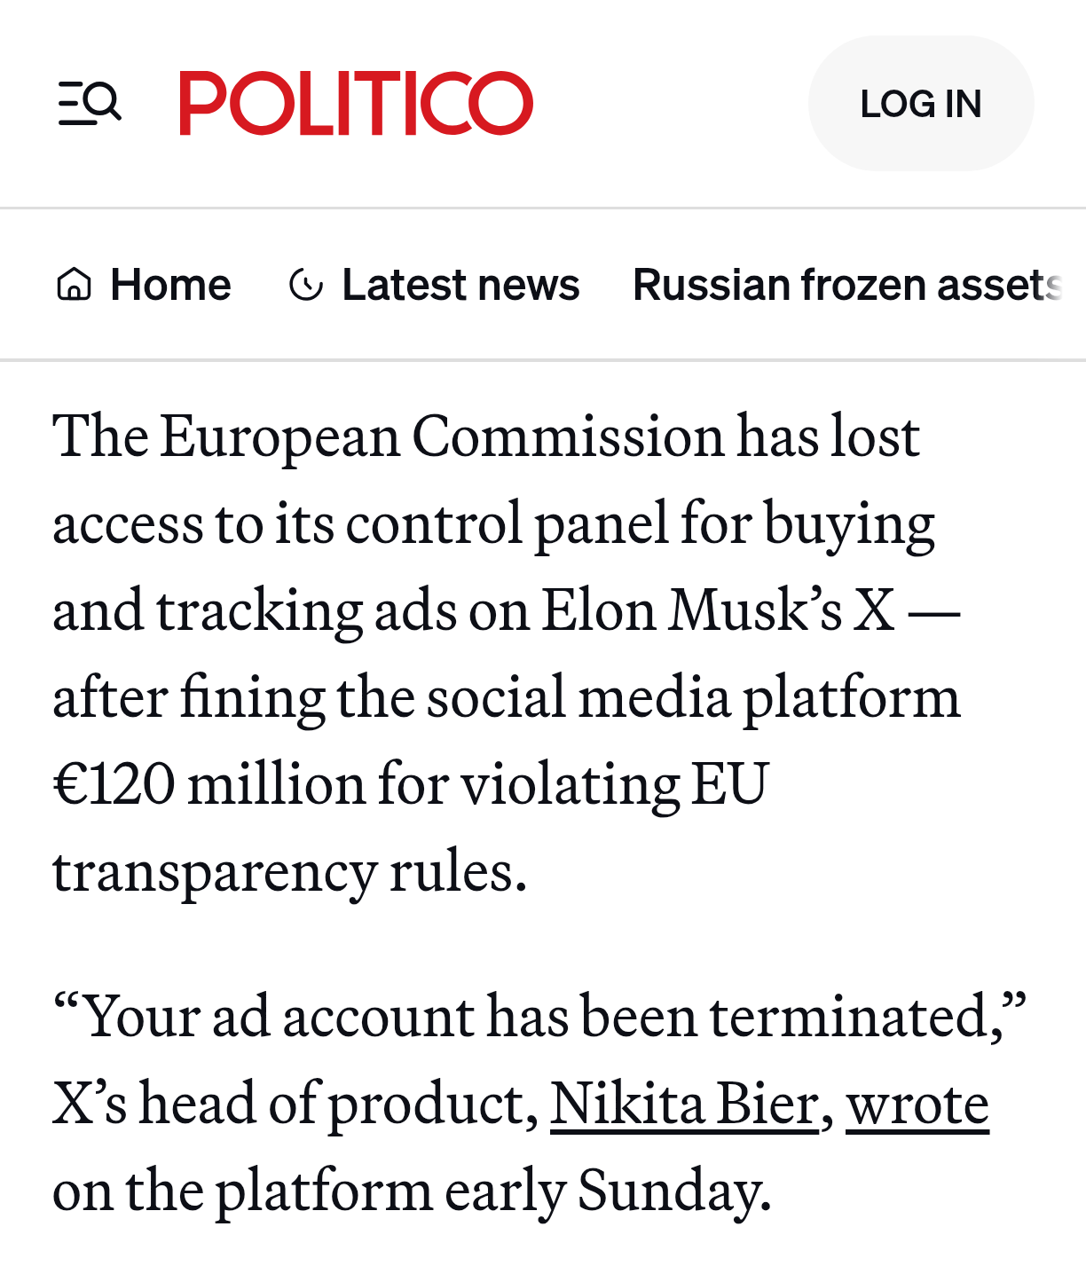Click the house icon beside Home
Screen dimensions: 1086x1266
74,285
